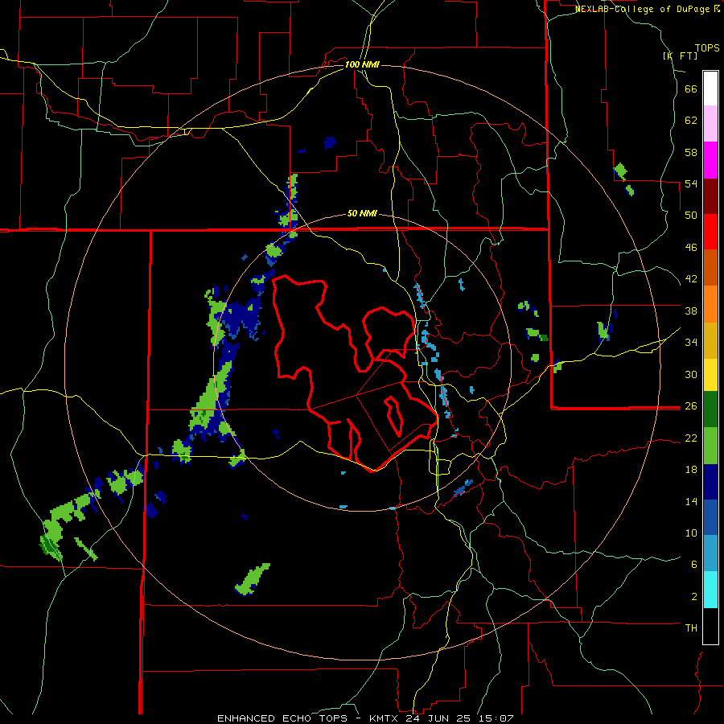The image size is (724, 724).
Task: Click the white swatch in the tops legend
Action: (710, 88)
